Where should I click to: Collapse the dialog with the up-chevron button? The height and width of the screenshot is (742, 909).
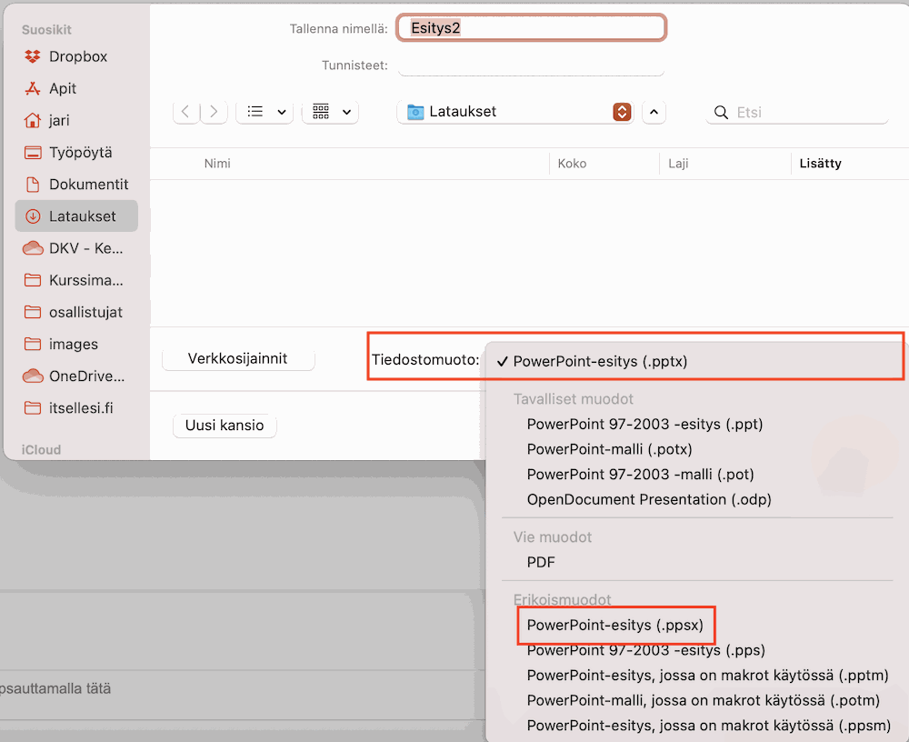(654, 112)
